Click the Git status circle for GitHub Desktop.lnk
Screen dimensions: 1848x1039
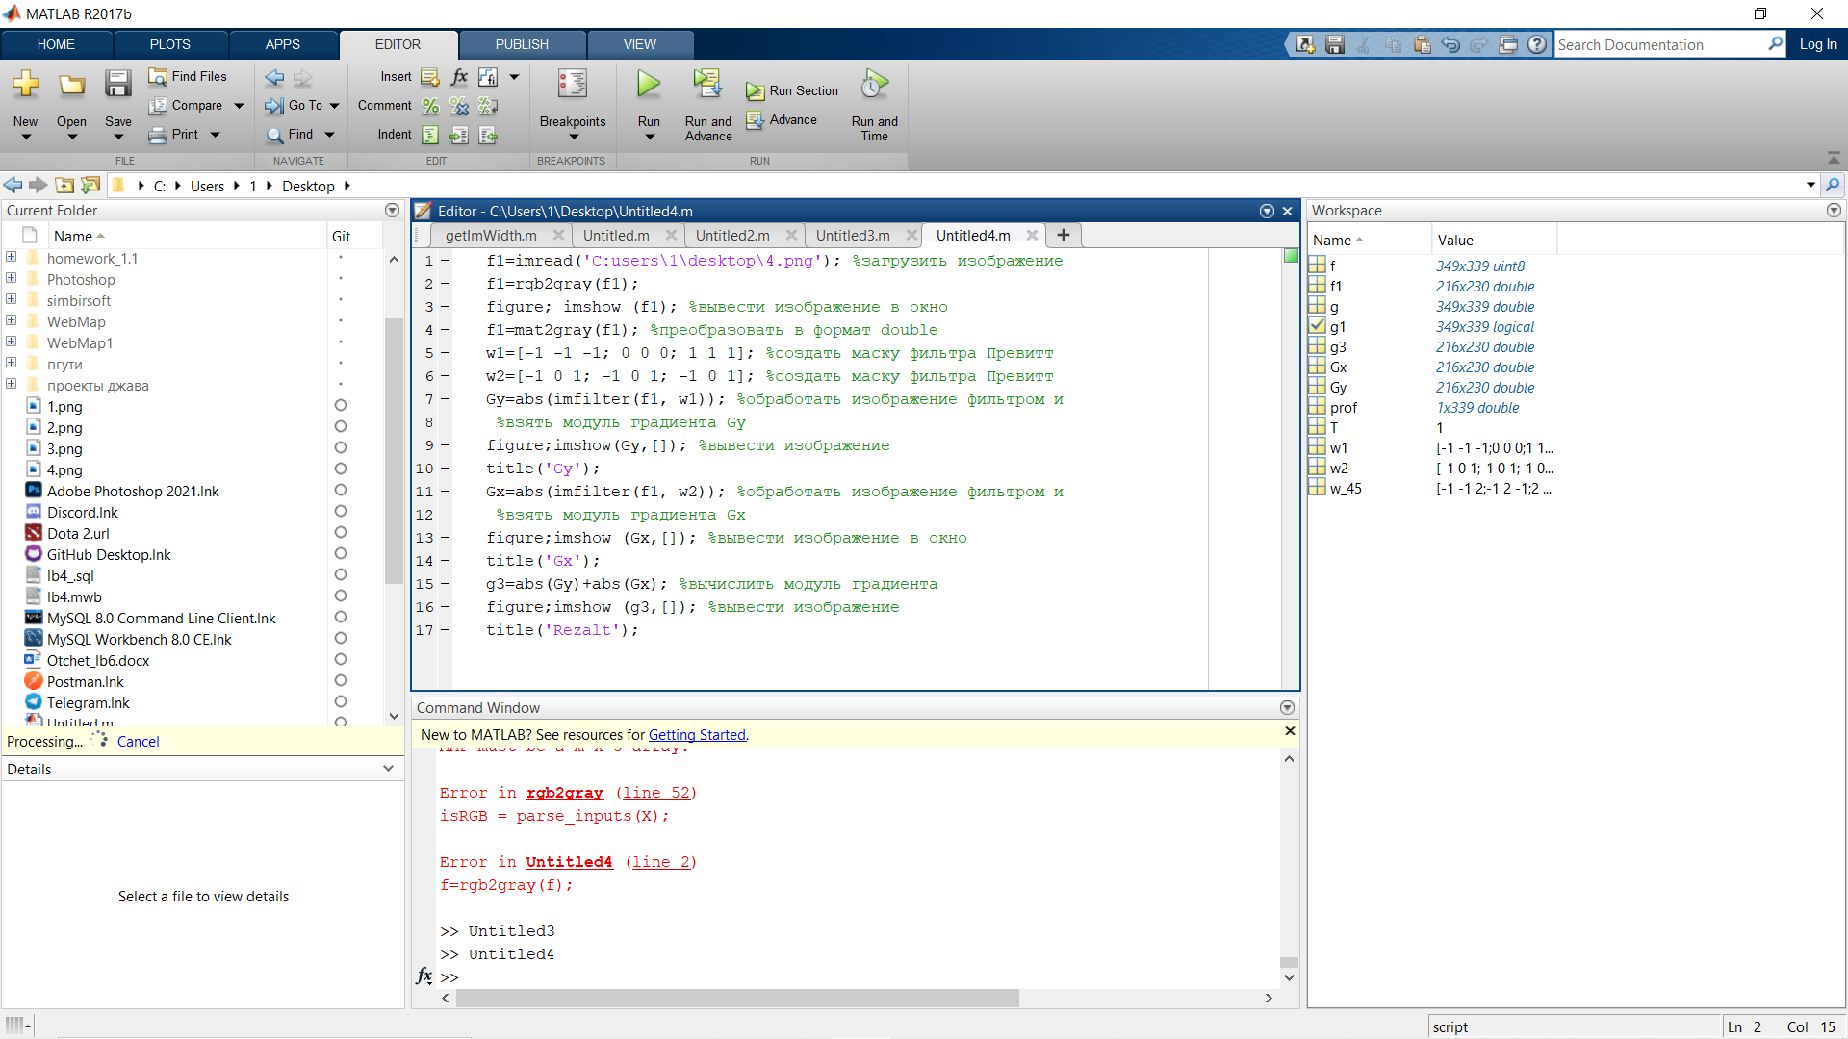pyautogui.click(x=341, y=554)
